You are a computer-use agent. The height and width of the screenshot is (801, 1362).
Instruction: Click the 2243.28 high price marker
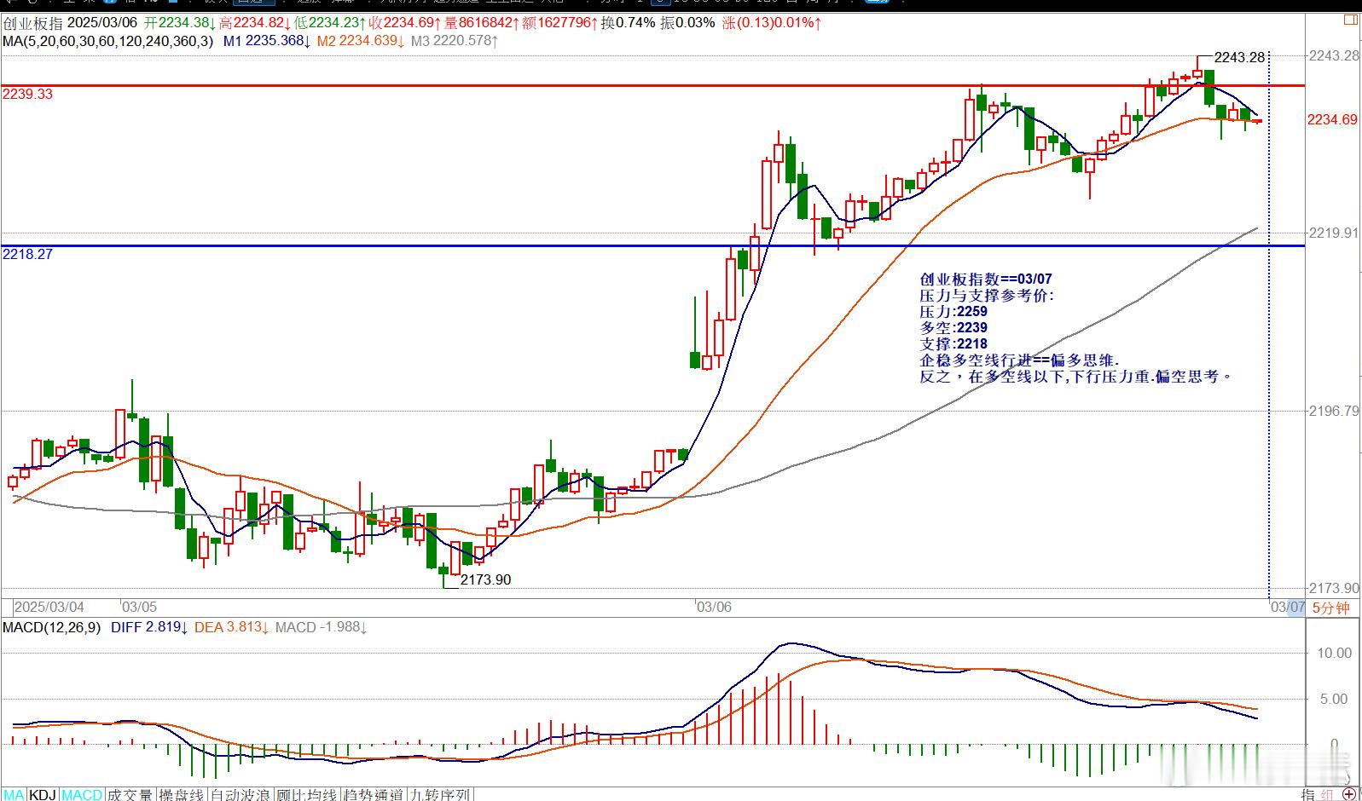(x=1239, y=57)
